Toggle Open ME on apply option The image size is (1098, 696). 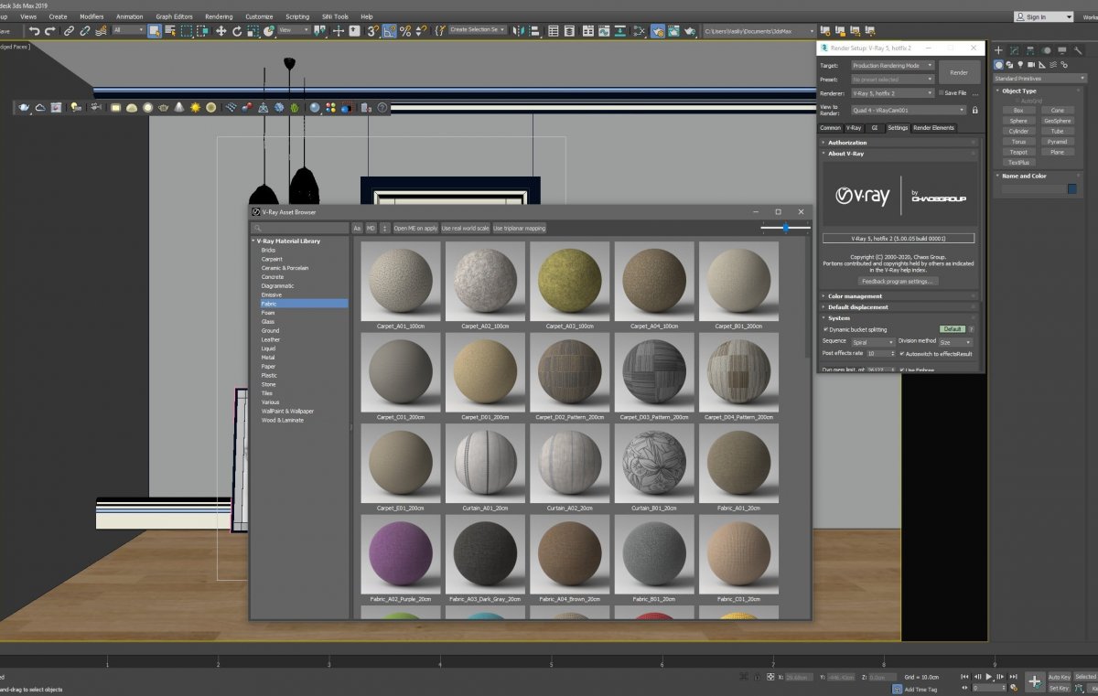click(x=415, y=228)
